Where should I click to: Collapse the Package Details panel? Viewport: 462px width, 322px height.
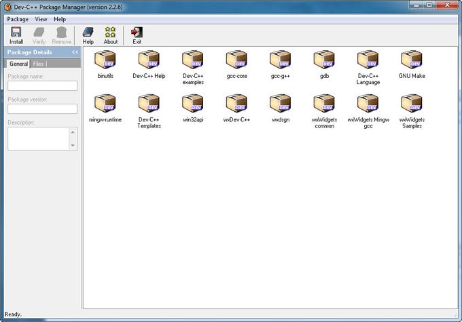(75, 52)
